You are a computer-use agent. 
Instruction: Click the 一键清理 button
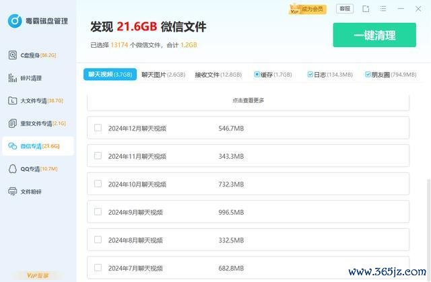pyautogui.click(x=374, y=35)
